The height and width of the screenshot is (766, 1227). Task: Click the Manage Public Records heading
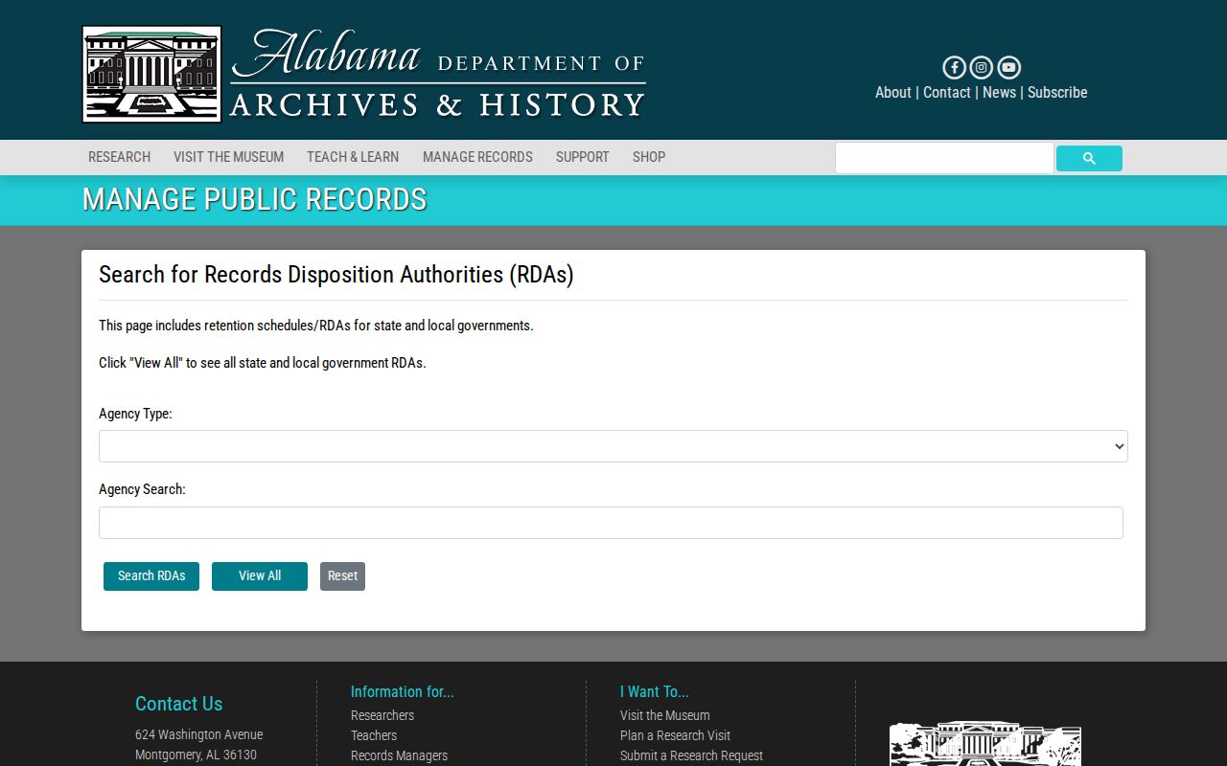[x=254, y=199]
